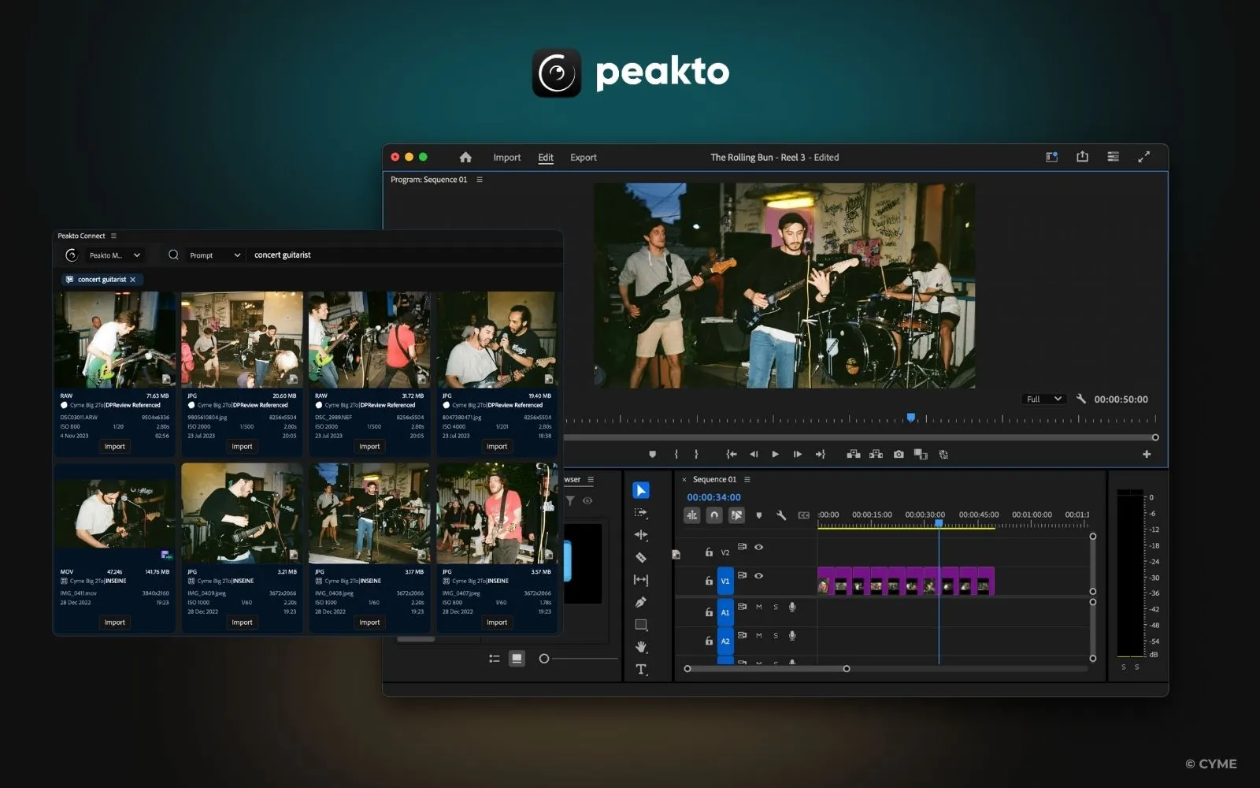Open the Full playback resolution dropdown
The height and width of the screenshot is (788, 1260).
point(1043,399)
